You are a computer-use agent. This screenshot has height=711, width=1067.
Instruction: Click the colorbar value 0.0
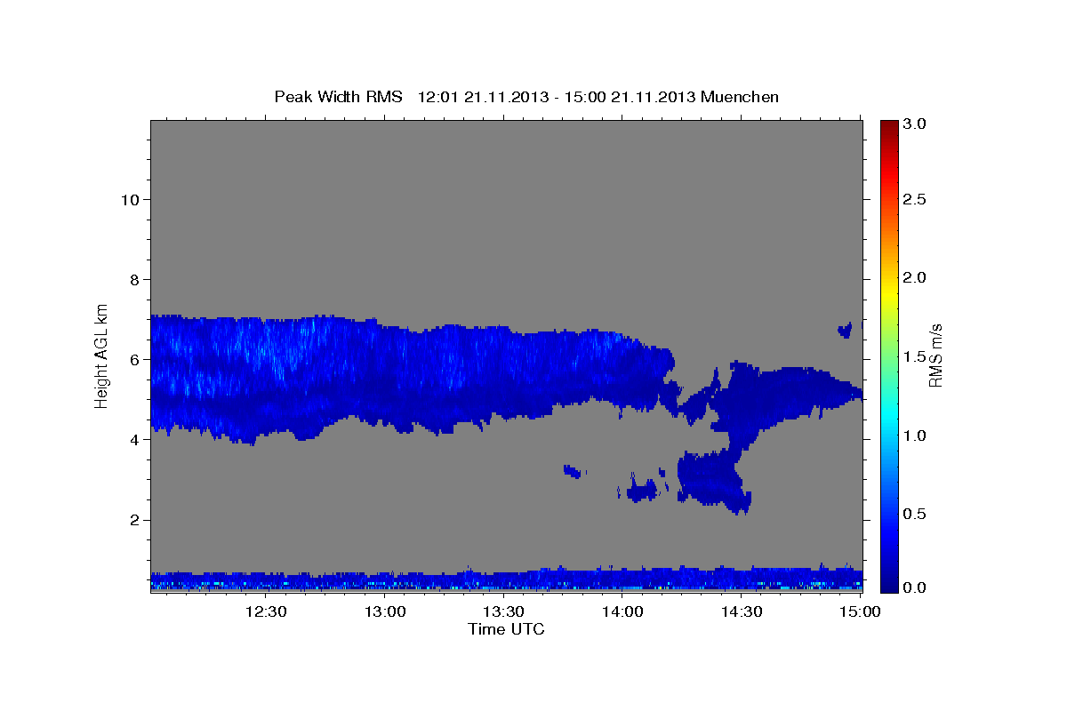(915, 587)
